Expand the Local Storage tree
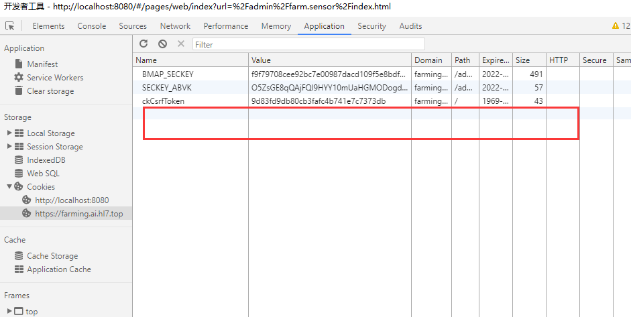 click(9, 133)
